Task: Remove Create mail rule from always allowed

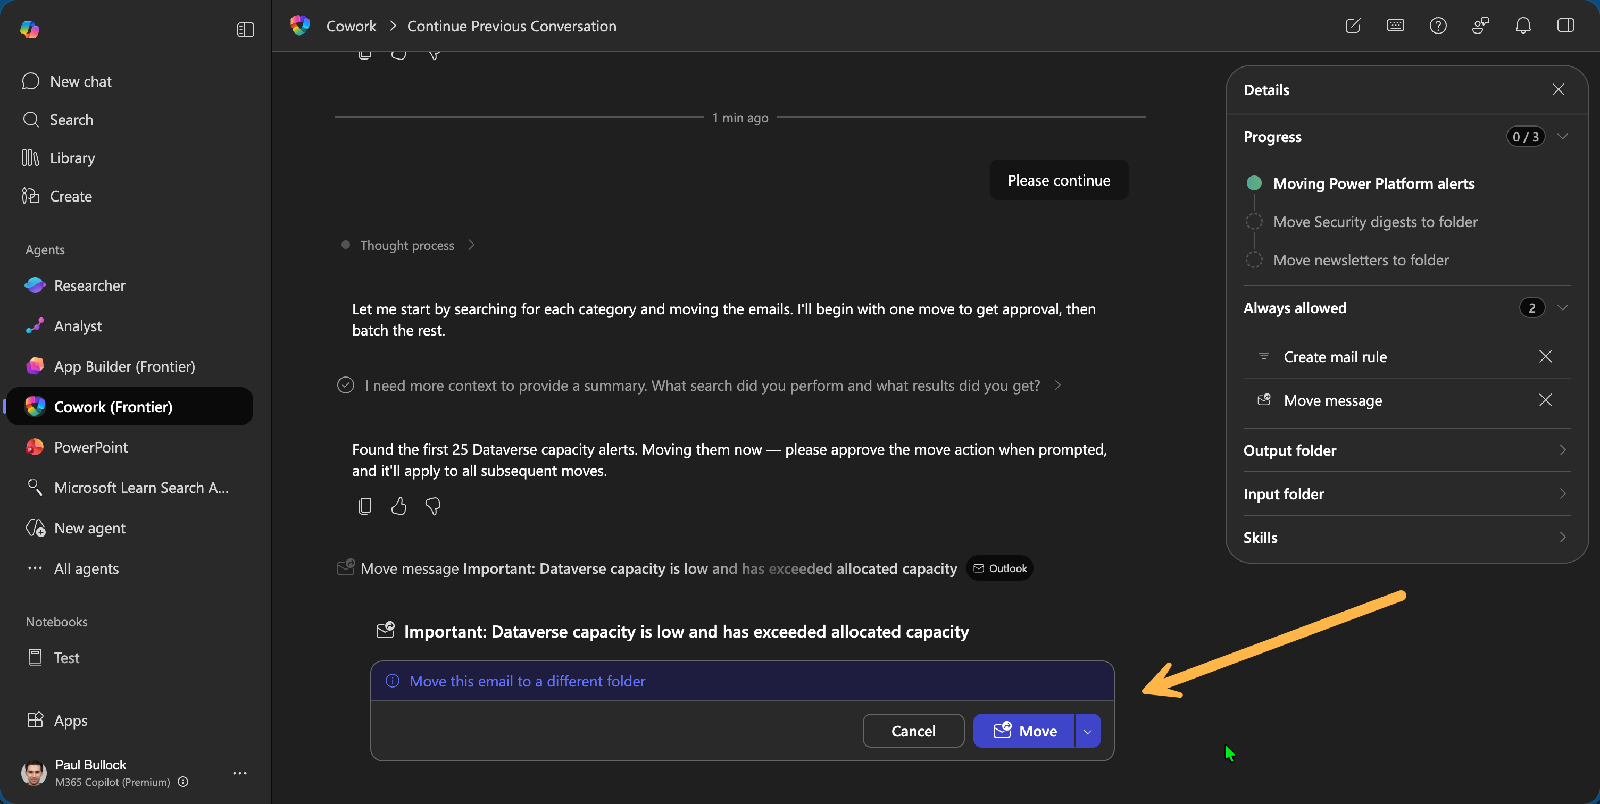Action: pyautogui.click(x=1545, y=356)
